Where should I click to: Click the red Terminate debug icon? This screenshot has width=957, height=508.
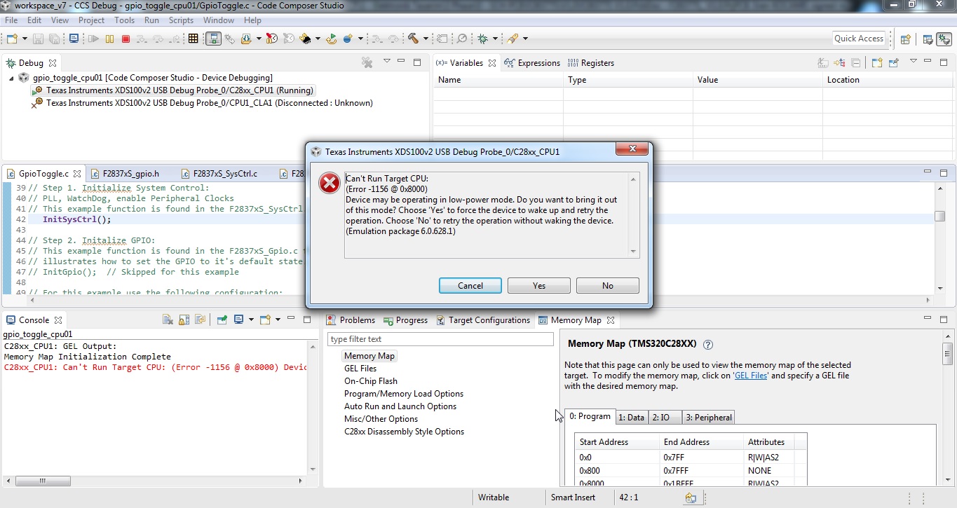click(126, 39)
